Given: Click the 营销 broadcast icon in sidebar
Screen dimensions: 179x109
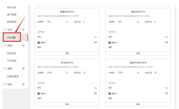Looking at the screenshot, I should pos(5,45).
